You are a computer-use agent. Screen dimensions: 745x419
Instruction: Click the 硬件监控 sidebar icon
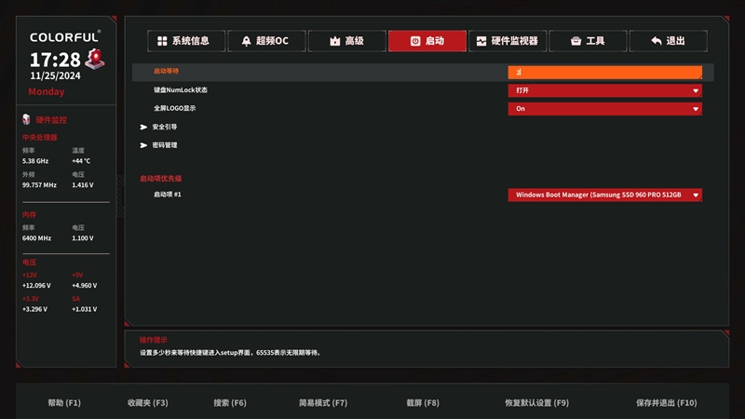pyautogui.click(x=27, y=119)
